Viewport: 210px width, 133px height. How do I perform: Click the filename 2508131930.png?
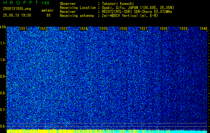tap(17, 9)
